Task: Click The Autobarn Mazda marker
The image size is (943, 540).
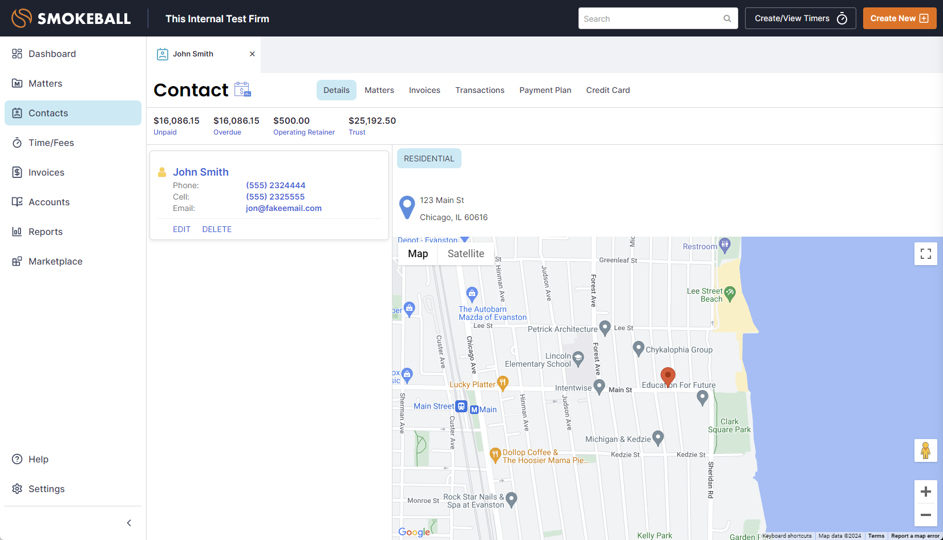Action: click(x=472, y=294)
